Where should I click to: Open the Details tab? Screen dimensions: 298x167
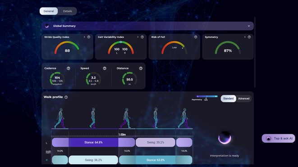point(68,11)
